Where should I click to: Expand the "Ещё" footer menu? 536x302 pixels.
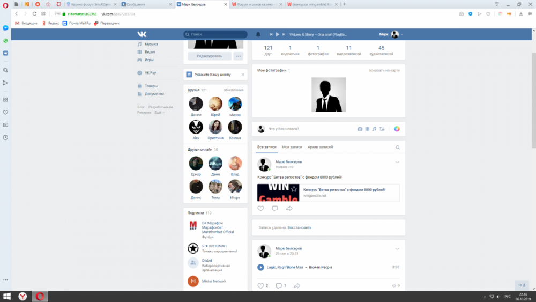pos(159,113)
